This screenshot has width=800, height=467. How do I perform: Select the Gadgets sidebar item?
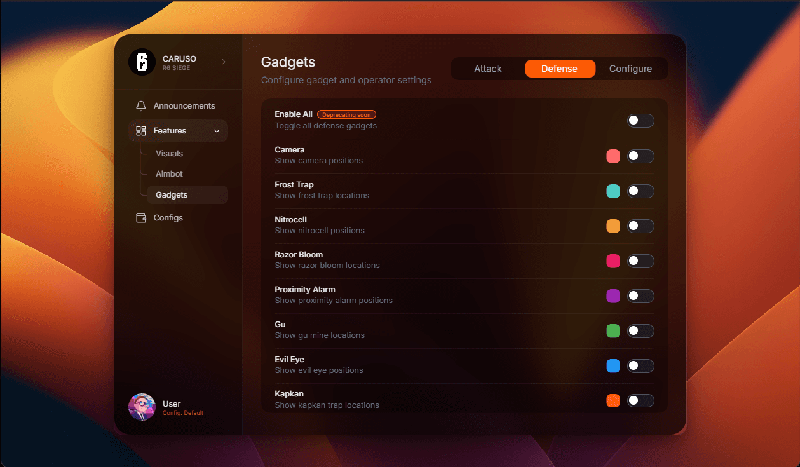187,195
